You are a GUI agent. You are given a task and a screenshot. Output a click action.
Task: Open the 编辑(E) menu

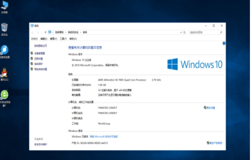[x=44, y=39]
